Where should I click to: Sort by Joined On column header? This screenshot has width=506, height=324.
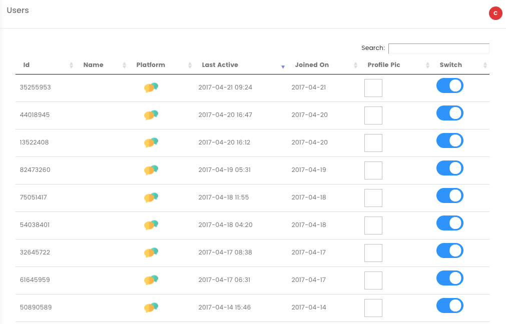pos(312,65)
